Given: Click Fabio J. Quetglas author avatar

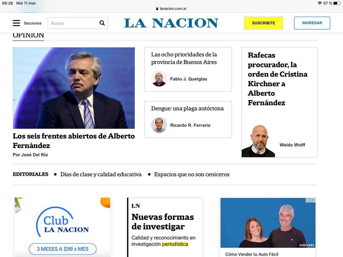Looking at the screenshot, I should 159,78.
